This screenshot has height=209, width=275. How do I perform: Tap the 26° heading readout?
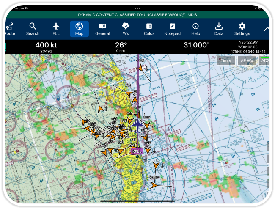(121, 47)
